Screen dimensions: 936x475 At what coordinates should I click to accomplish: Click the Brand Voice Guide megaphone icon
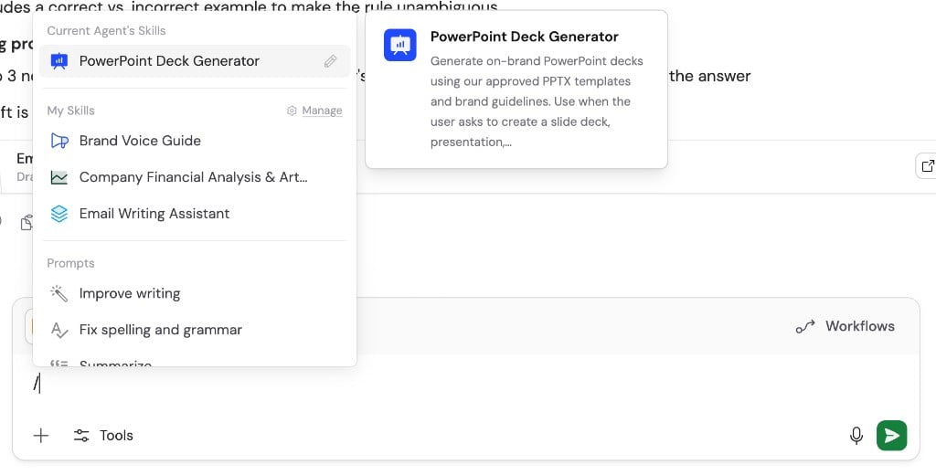point(59,141)
